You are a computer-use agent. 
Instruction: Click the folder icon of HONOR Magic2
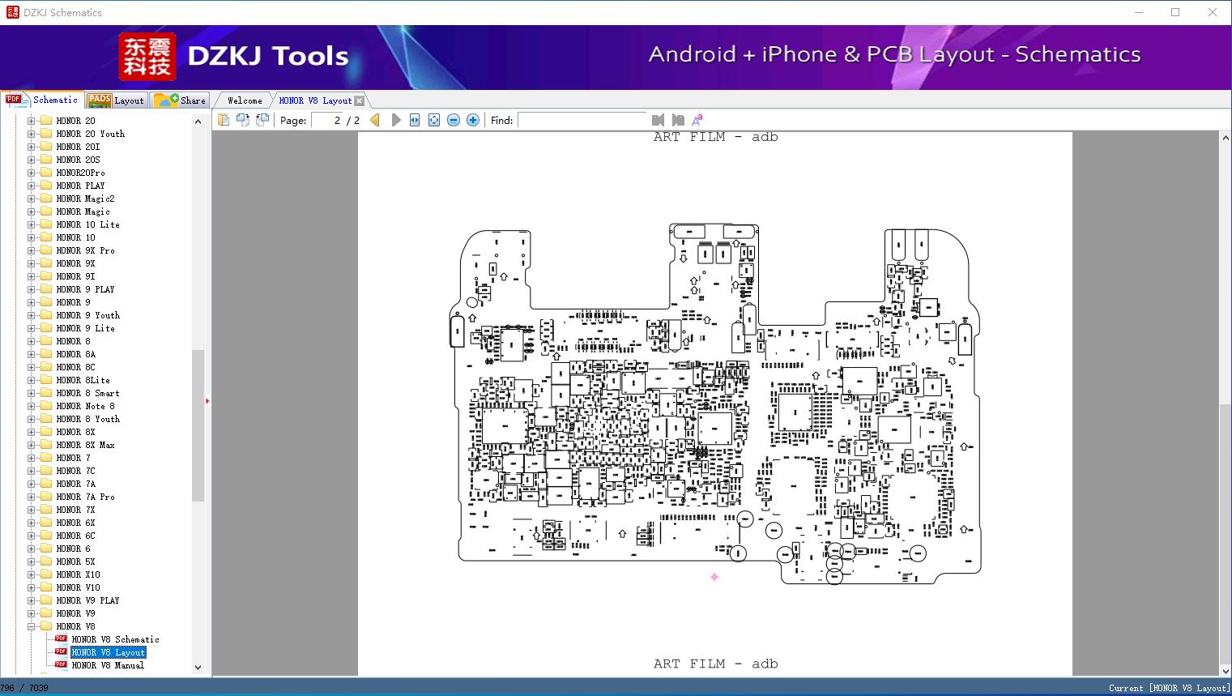tap(46, 199)
